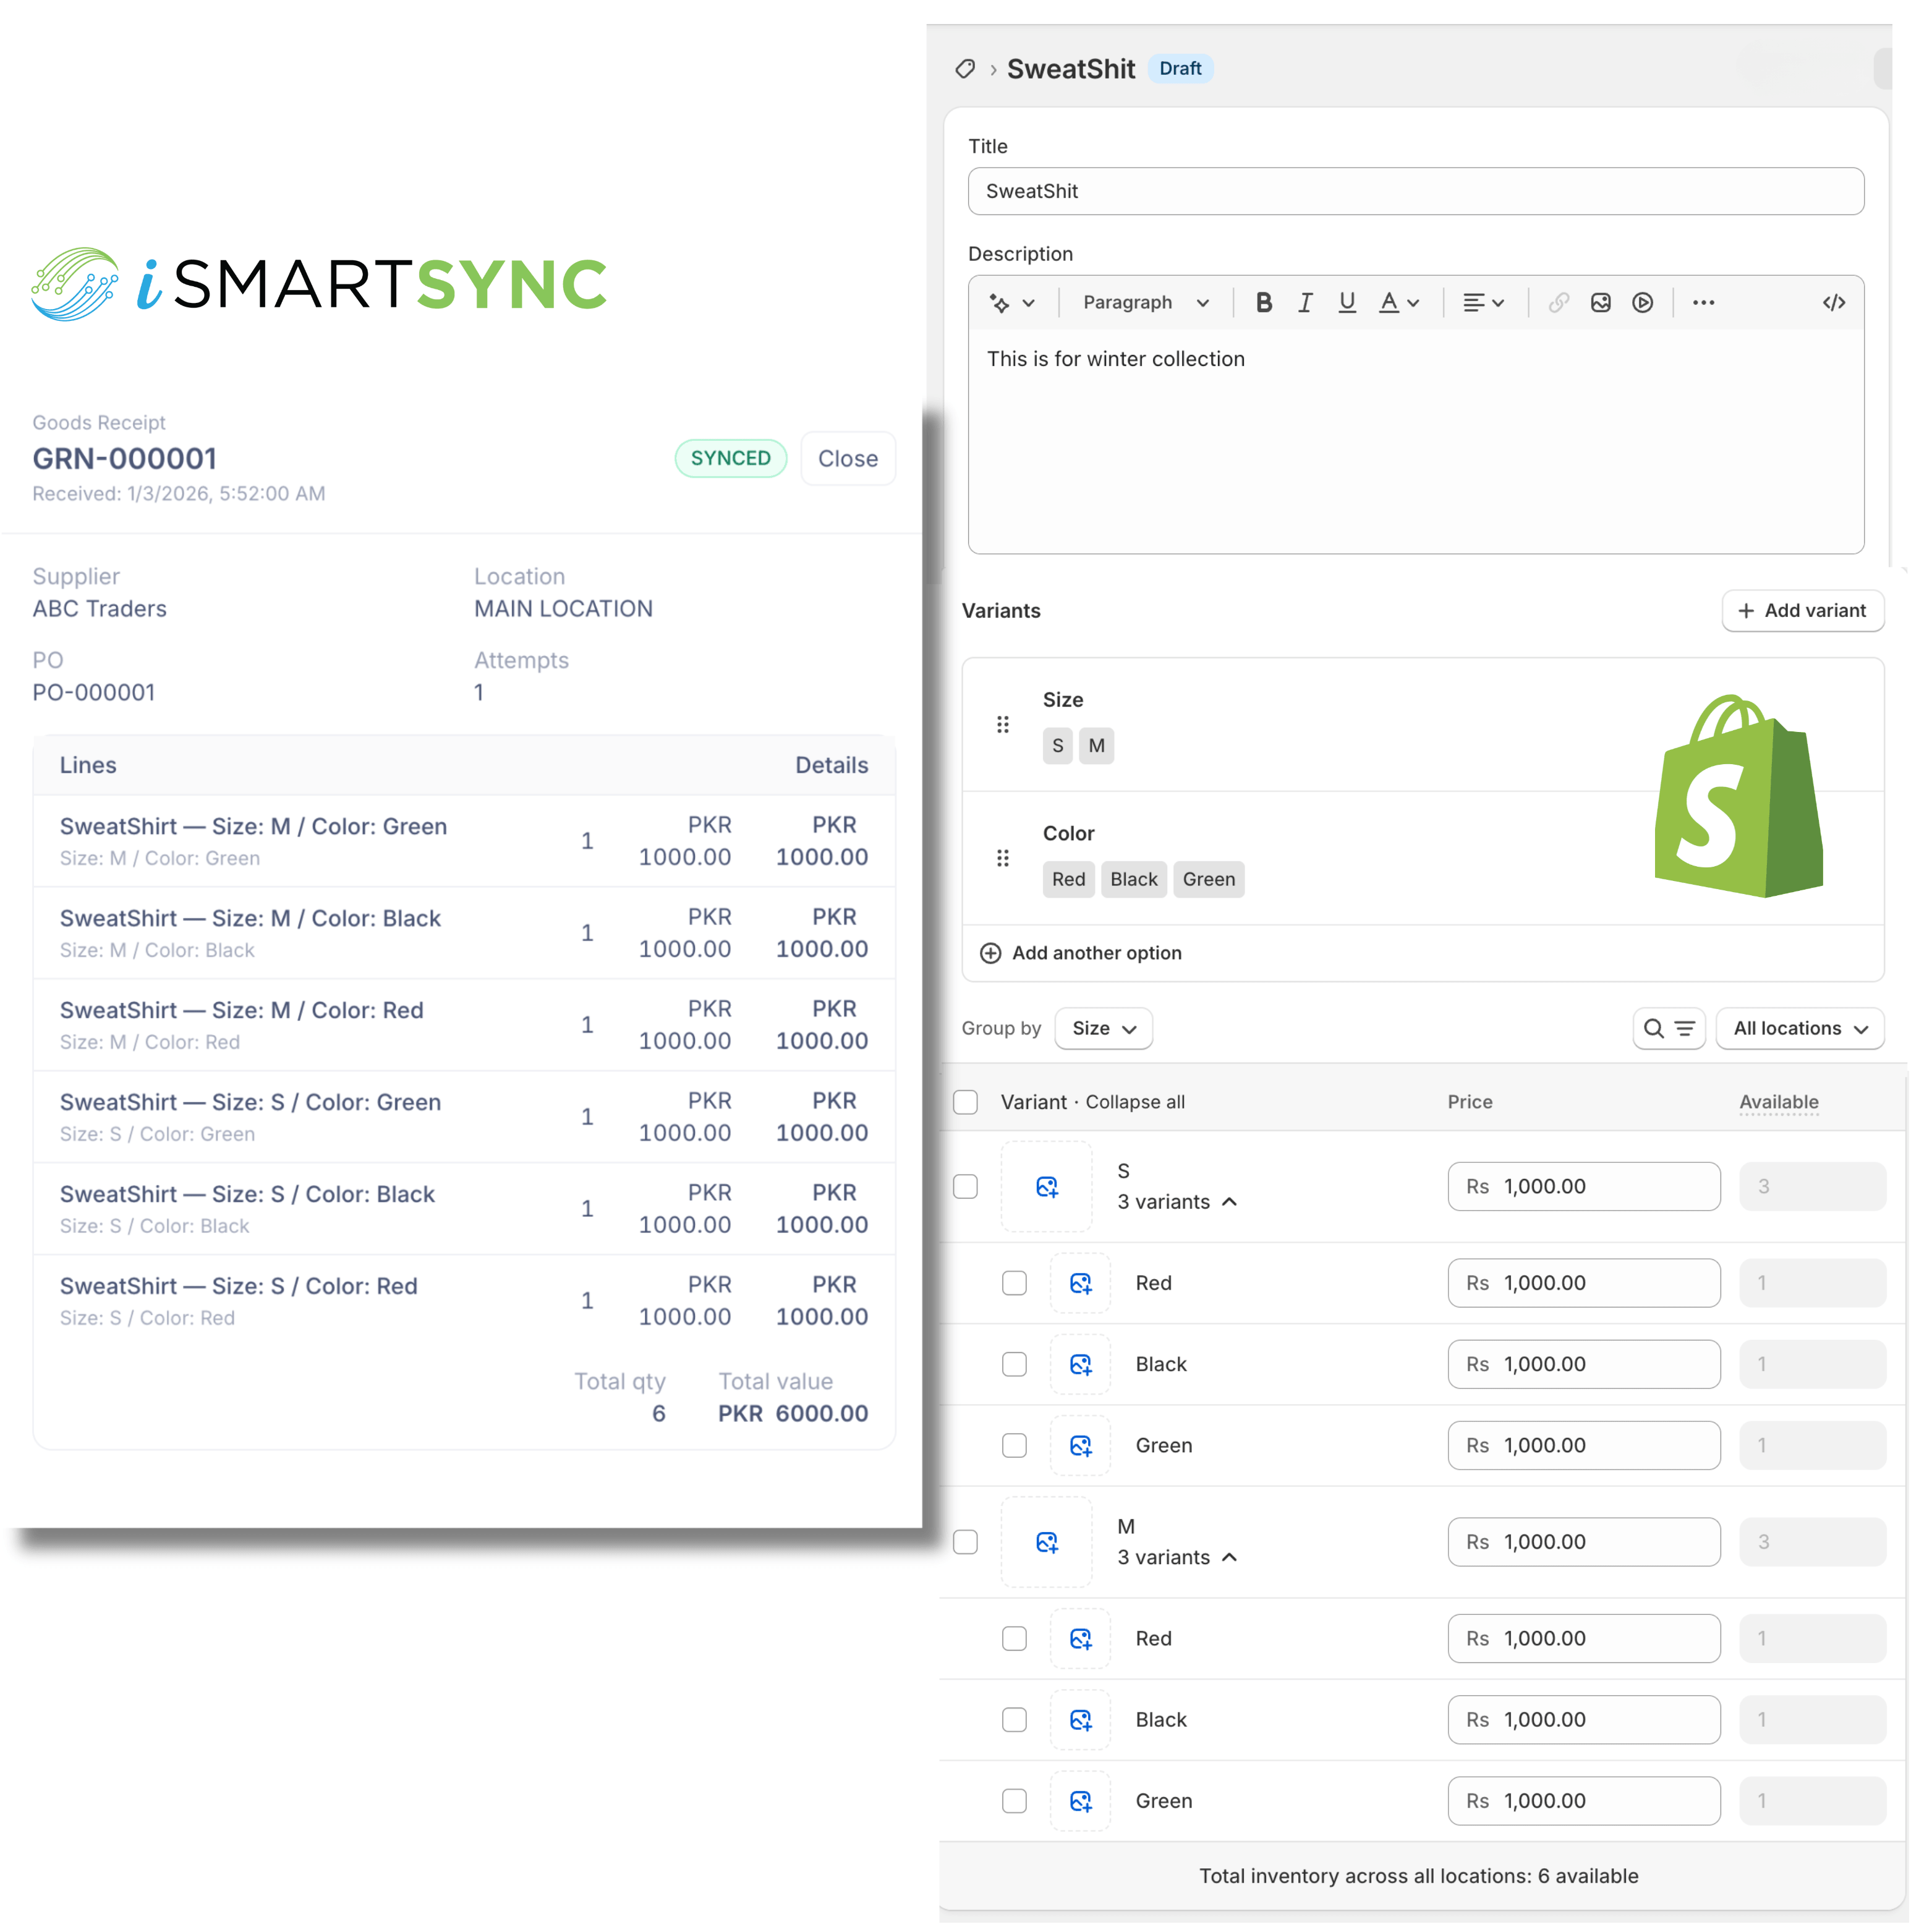
Task: Click the Close button on goods receipt
Action: [x=847, y=458]
